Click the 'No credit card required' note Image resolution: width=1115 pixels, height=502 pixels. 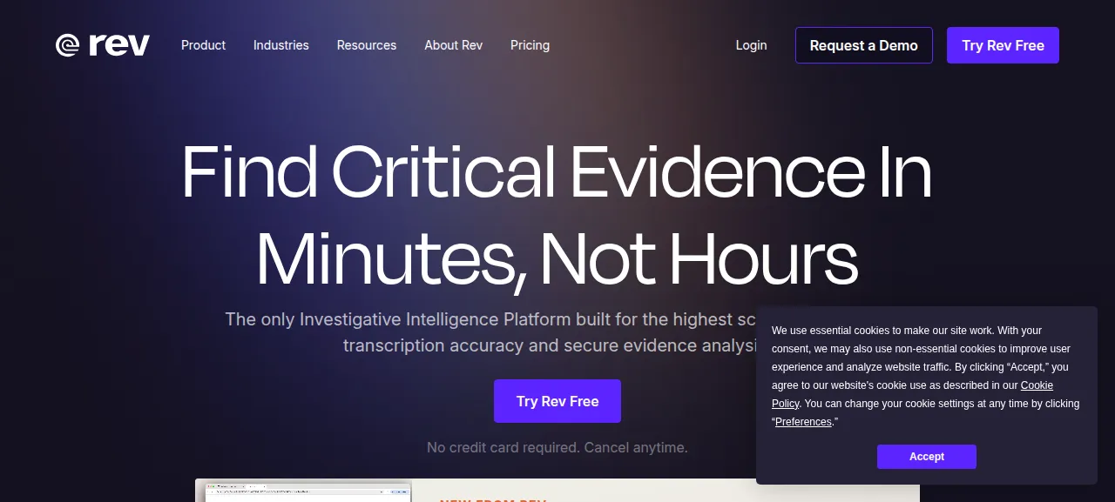pos(557,447)
